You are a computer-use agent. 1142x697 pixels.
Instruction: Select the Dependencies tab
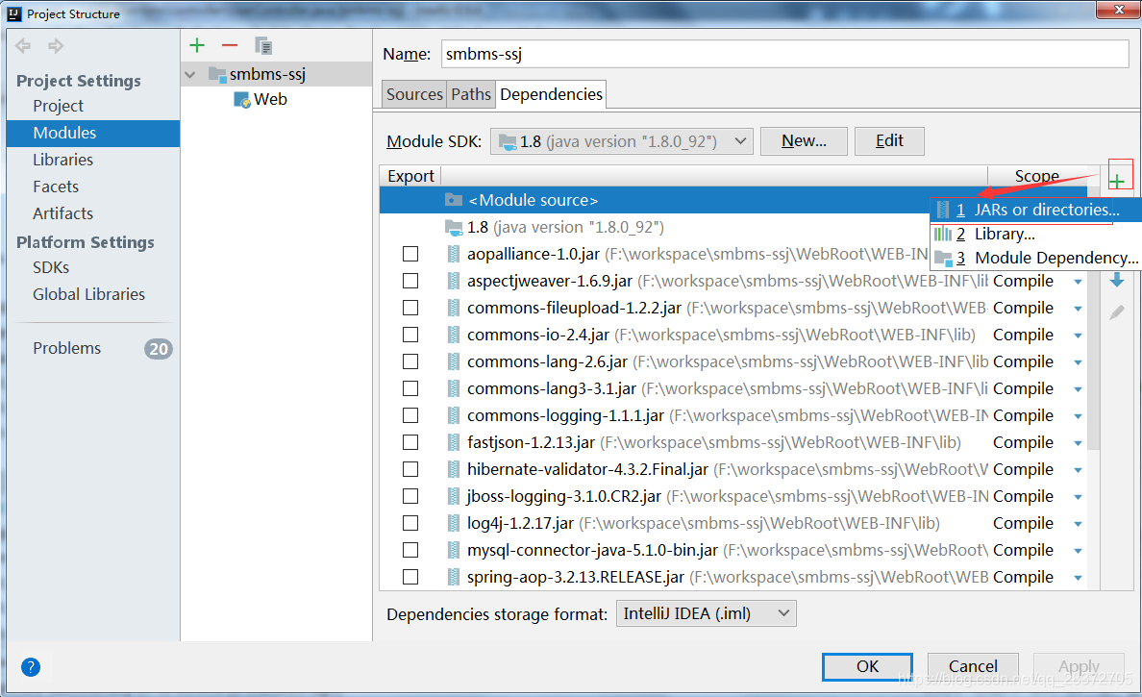pos(552,94)
